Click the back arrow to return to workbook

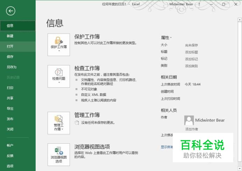(10, 11)
